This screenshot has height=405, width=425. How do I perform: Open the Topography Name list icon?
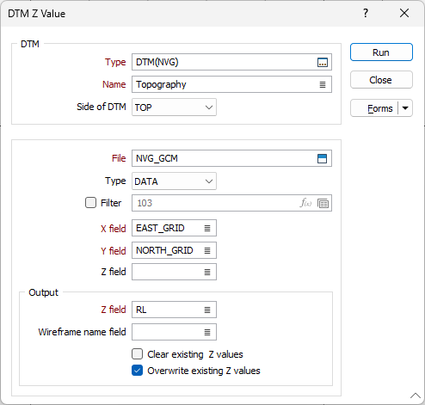(323, 84)
